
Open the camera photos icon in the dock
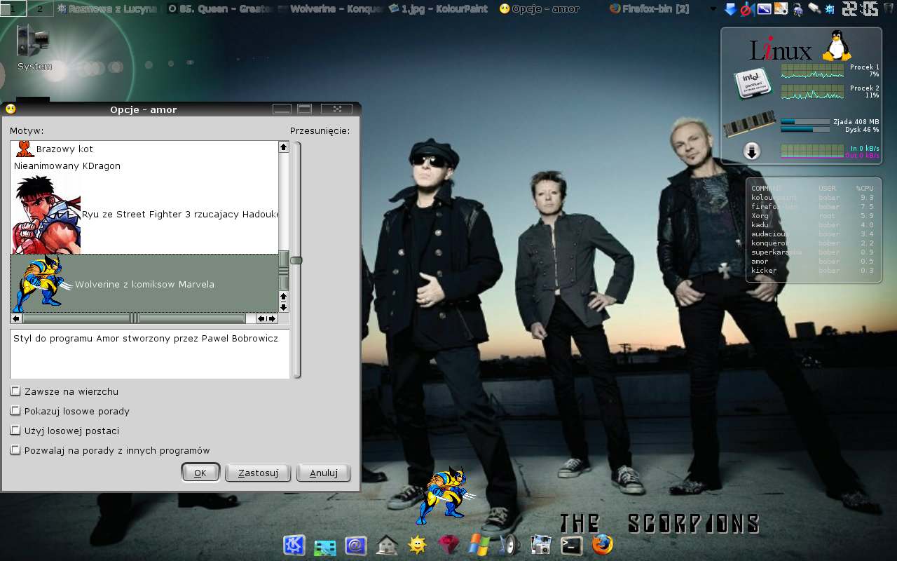(541, 545)
